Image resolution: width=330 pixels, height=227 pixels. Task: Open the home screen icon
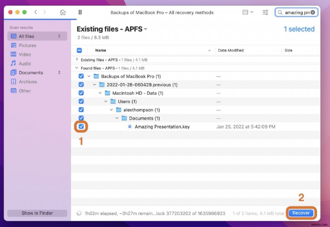pos(63,12)
